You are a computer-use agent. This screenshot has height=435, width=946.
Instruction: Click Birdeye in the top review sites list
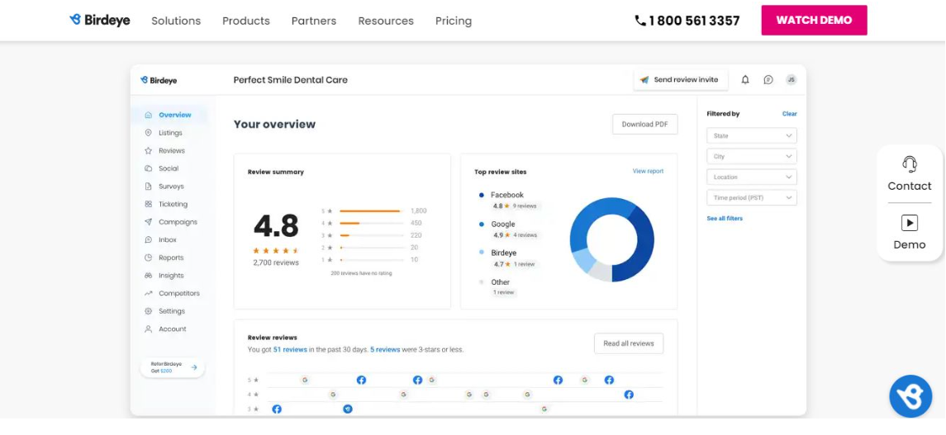point(504,253)
